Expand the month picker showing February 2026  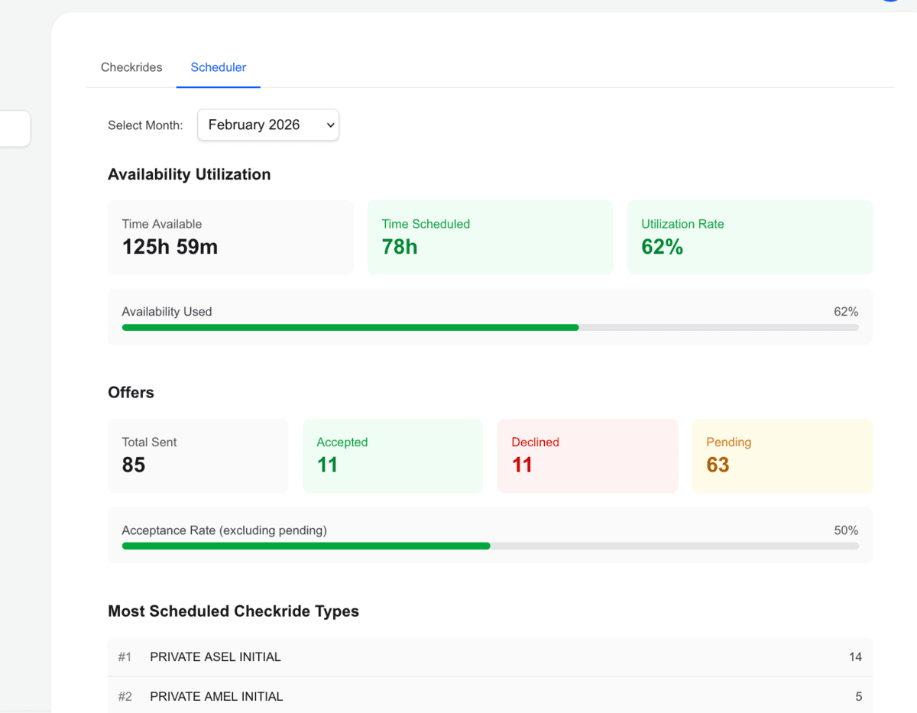(x=267, y=125)
